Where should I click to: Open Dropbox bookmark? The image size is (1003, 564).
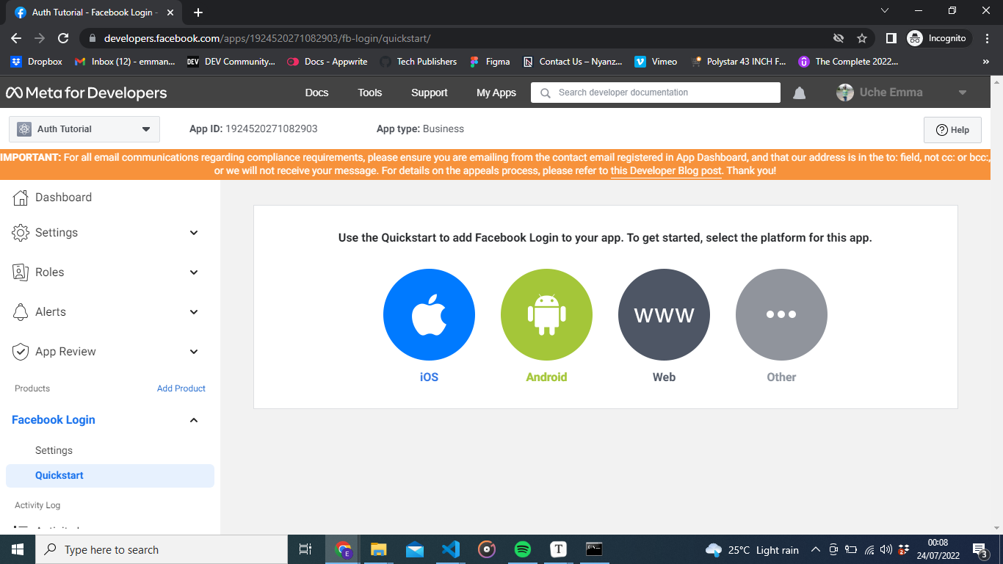tap(36, 62)
